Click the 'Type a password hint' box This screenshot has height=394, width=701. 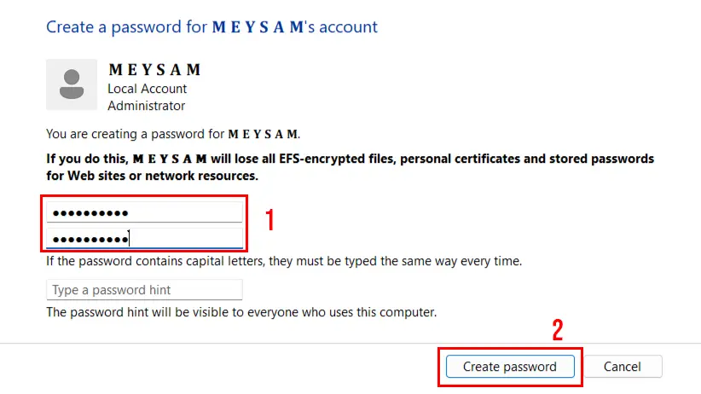(144, 290)
